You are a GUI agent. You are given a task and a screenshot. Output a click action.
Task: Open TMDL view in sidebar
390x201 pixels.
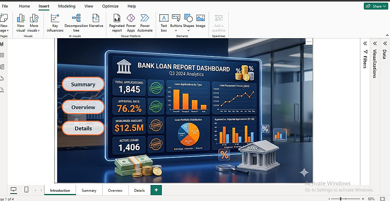click(2, 90)
